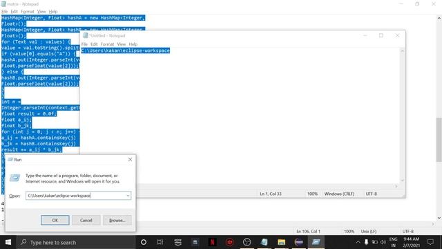The height and width of the screenshot is (249, 442).
Task: Click the Run dialog title icon
Action: [10, 160]
